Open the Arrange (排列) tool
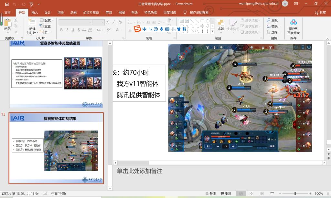331x198 pixels. 220,24
